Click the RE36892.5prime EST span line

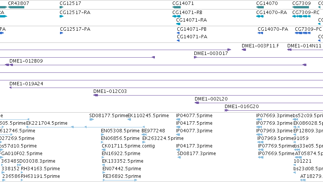(x=120, y=180)
